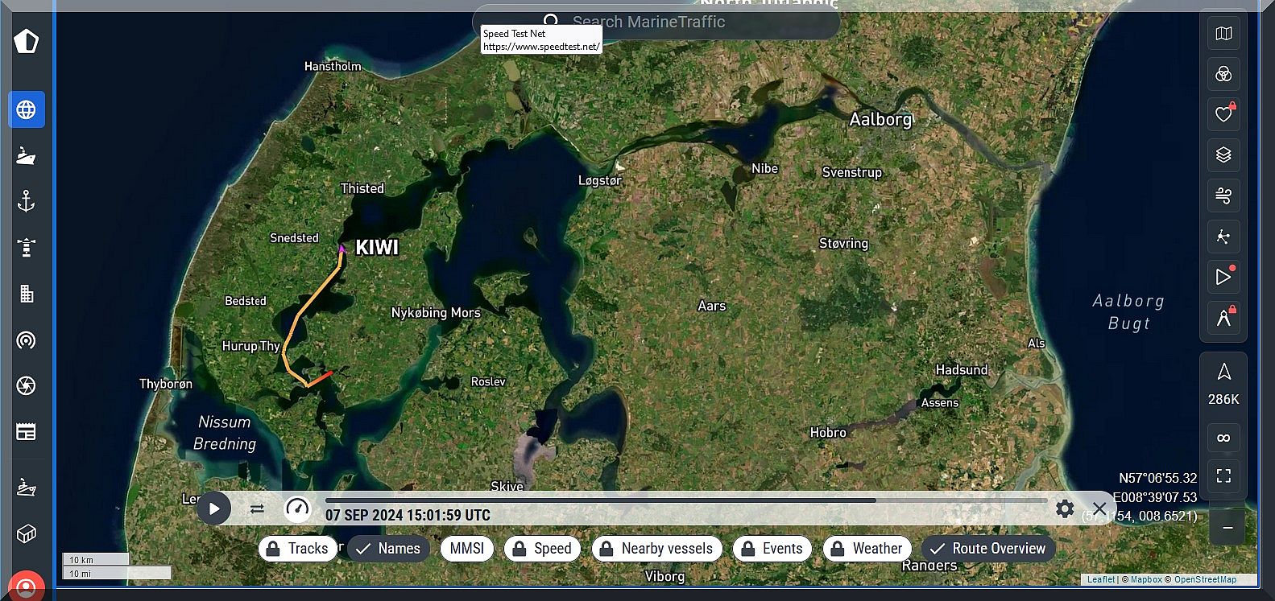Viewport: 1275px width, 601px height.
Task: Click the lighthouse icon in sidebar
Action: 26,247
